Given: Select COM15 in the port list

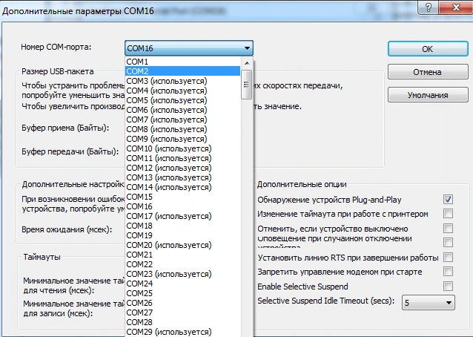Looking at the screenshot, I should pyautogui.click(x=183, y=197).
